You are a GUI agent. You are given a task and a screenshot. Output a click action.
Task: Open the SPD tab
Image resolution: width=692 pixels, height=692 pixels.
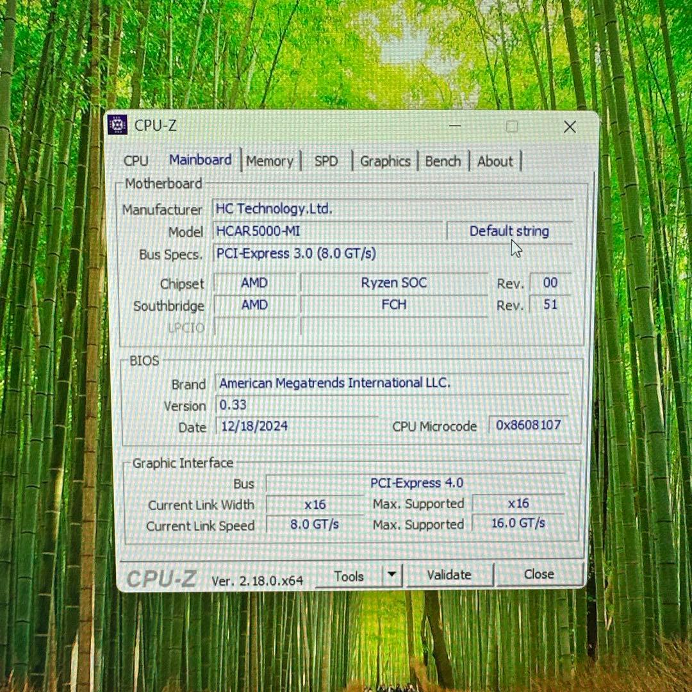pyautogui.click(x=326, y=161)
